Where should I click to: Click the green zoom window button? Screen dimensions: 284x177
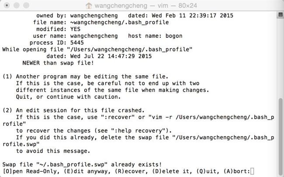(26, 5)
